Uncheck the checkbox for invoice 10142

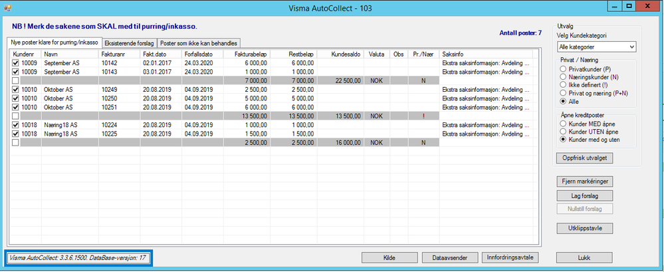[x=15, y=63]
